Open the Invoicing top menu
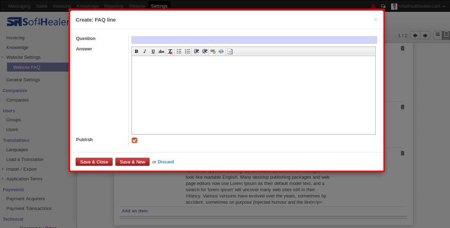The image size is (450, 228). (x=62, y=6)
